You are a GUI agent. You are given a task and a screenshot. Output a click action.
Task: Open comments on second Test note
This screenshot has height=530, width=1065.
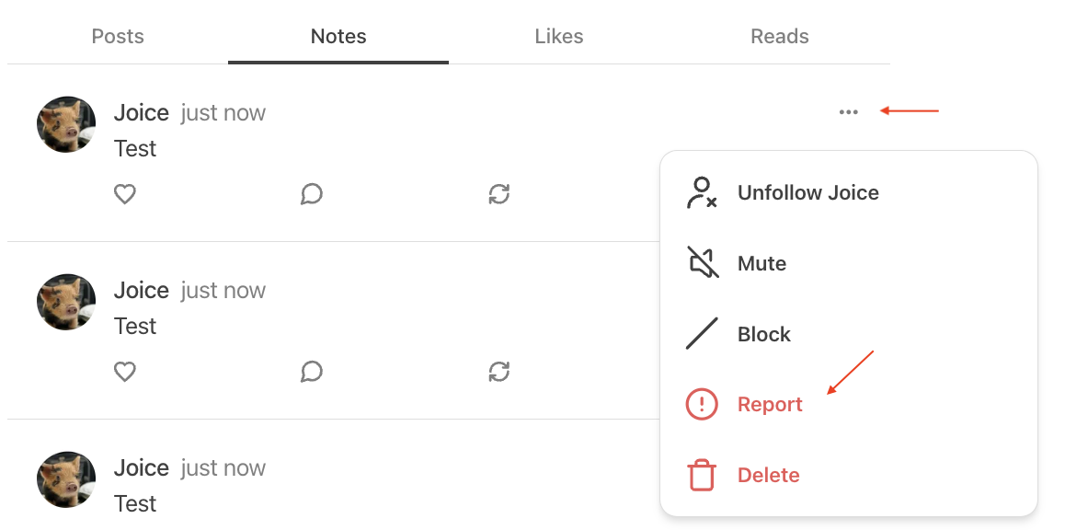(x=312, y=372)
